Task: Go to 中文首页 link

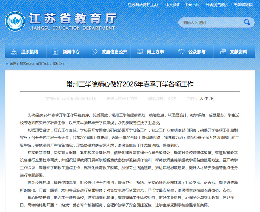Action: click(x=173, y=5)
